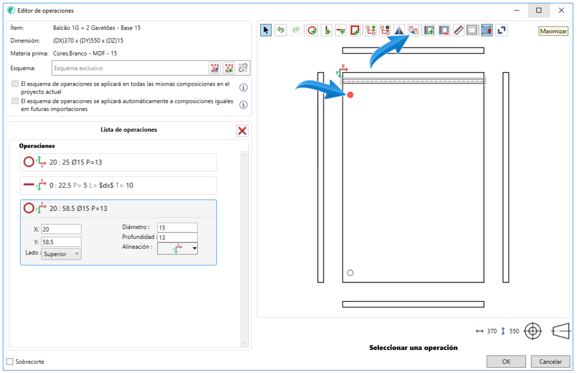Click the Profundidad field

point(178,238)
